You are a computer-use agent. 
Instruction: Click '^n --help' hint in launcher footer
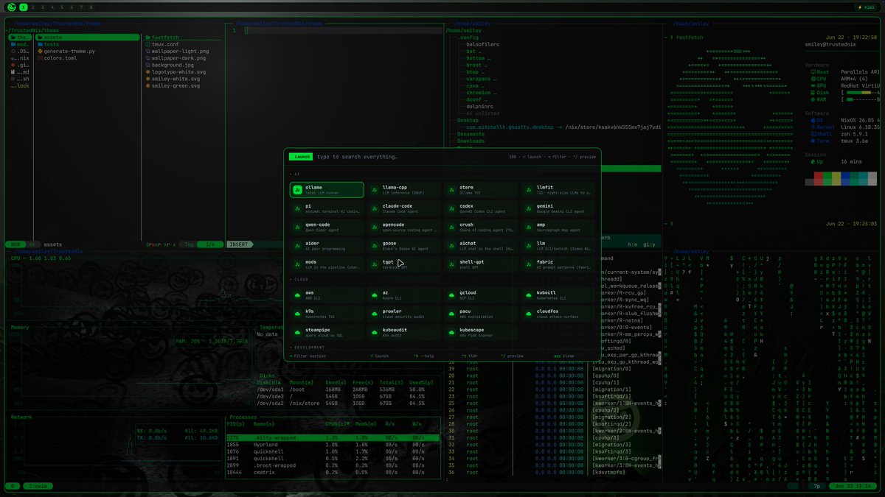click(x=424, y=356)
